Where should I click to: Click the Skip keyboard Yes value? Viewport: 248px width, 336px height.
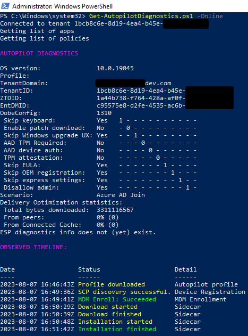[102, 120]
